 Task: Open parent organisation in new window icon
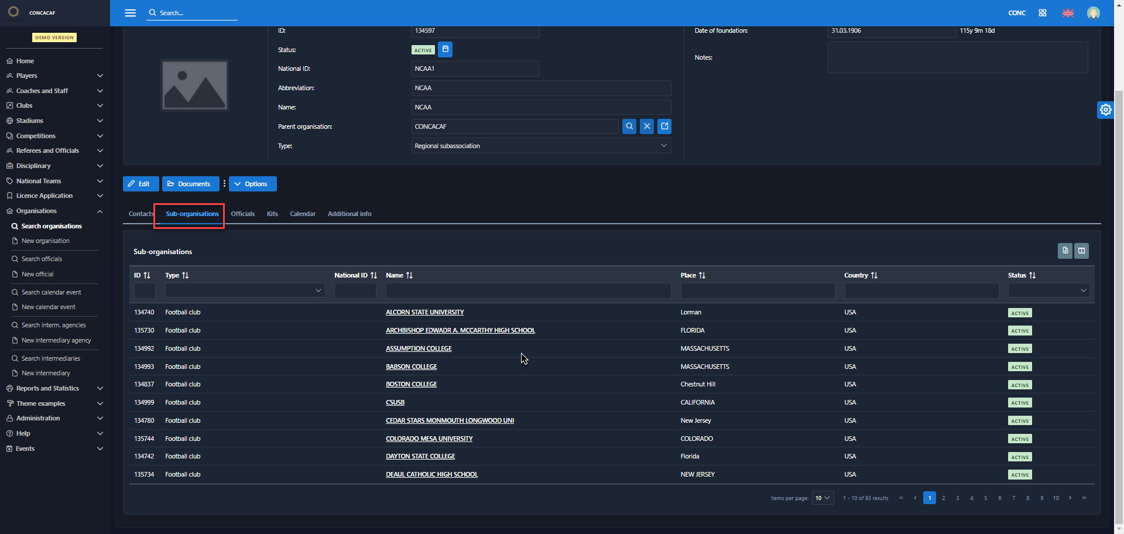coord(664,126)
